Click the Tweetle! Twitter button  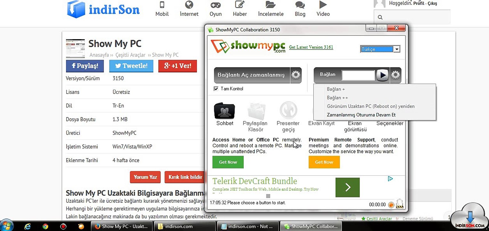click(131, 66)
